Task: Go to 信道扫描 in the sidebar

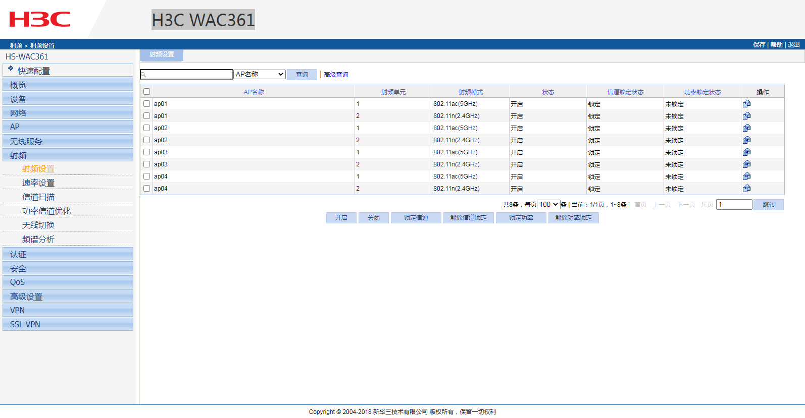Action: click(38, 197)
